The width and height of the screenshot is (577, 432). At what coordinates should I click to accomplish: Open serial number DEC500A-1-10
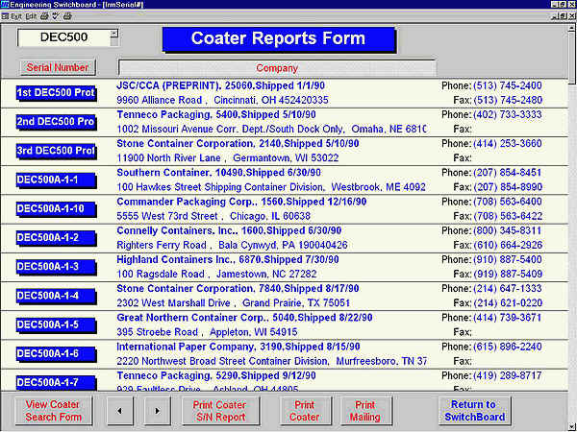pos(56,208)
